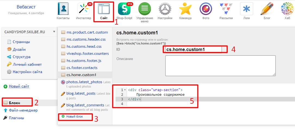Expand the CANDYSHOP.SKILBE.RU site dropdown
Viewport: 295px width, 129px height.
[x=54, y=32]
